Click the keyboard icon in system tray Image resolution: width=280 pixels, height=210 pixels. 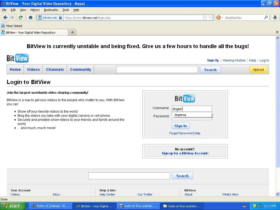point(244,206)
